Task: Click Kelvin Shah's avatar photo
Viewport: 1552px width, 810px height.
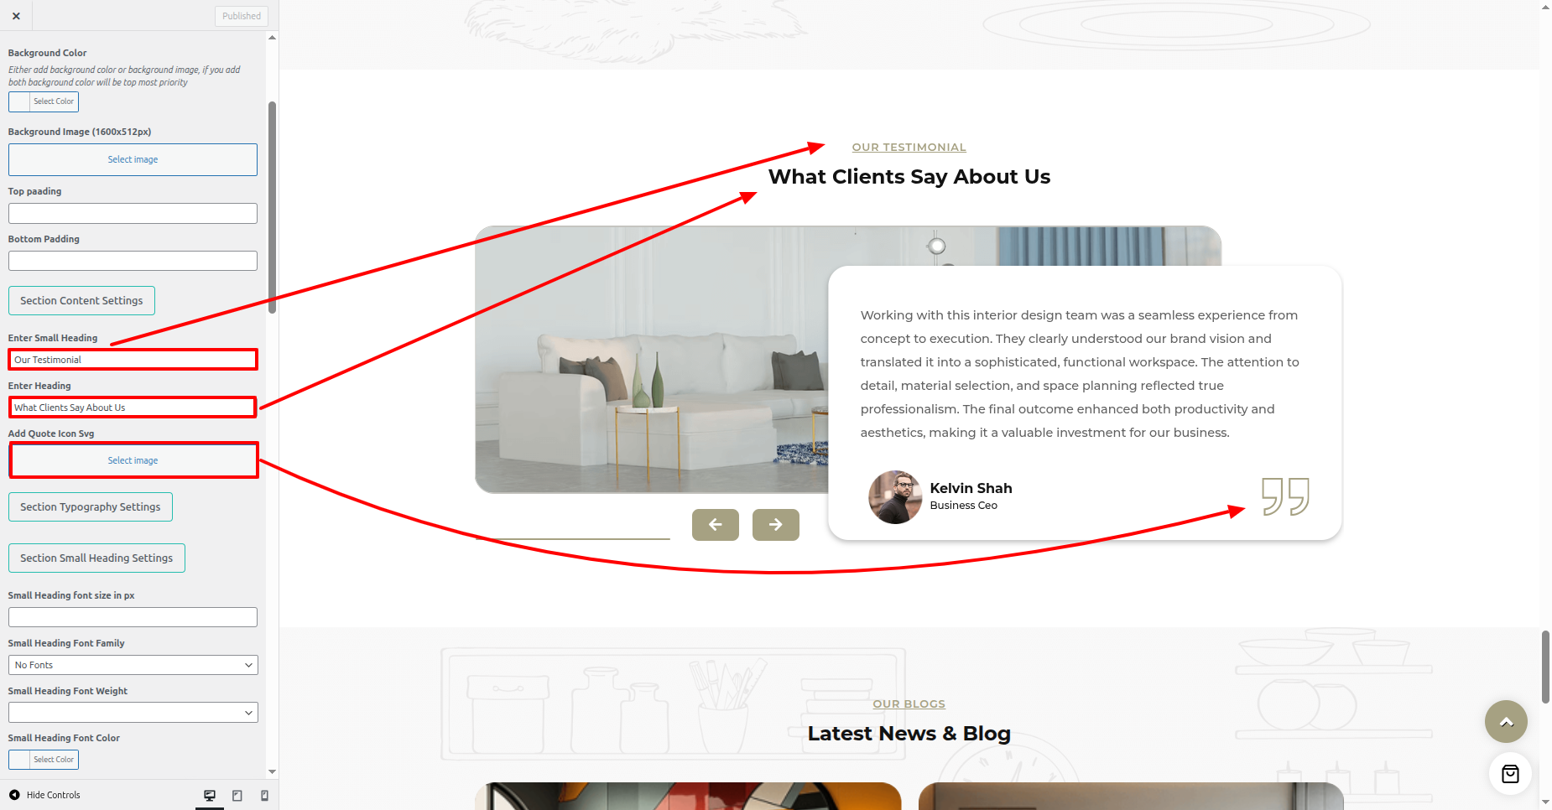Action: pyautogui.click(x=895, y=497)
